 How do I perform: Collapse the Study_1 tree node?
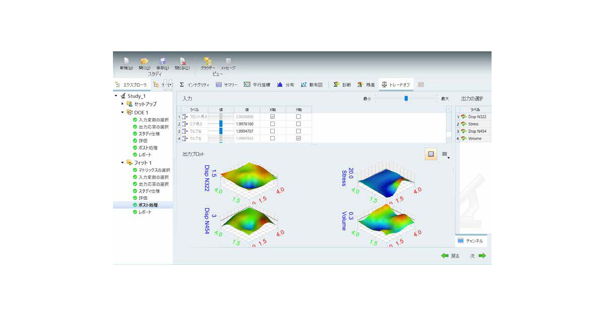(x=116, y=96)
